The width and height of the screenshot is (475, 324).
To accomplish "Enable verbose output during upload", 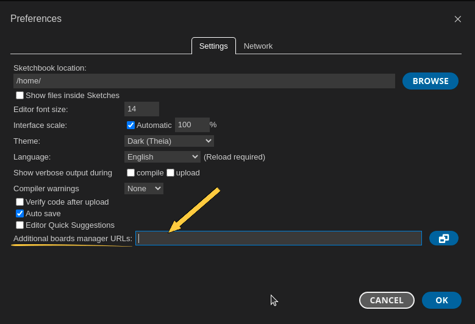I will 170,173.
